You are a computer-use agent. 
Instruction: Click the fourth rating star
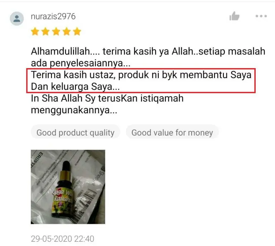pos(67,32)
